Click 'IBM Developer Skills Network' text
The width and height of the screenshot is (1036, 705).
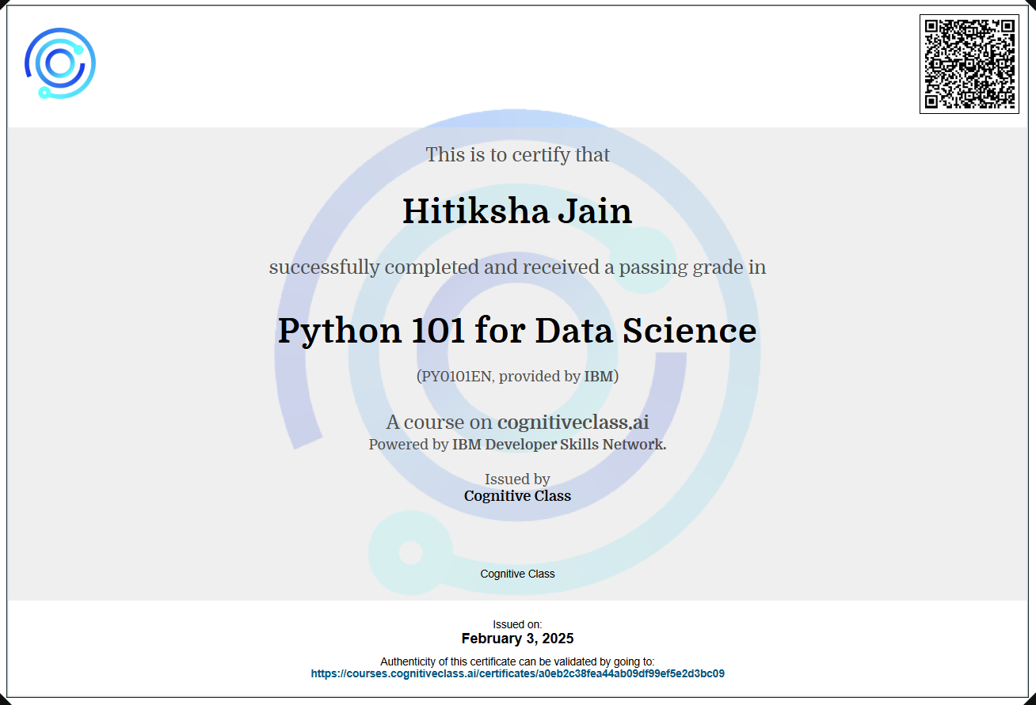pos(558,445)
